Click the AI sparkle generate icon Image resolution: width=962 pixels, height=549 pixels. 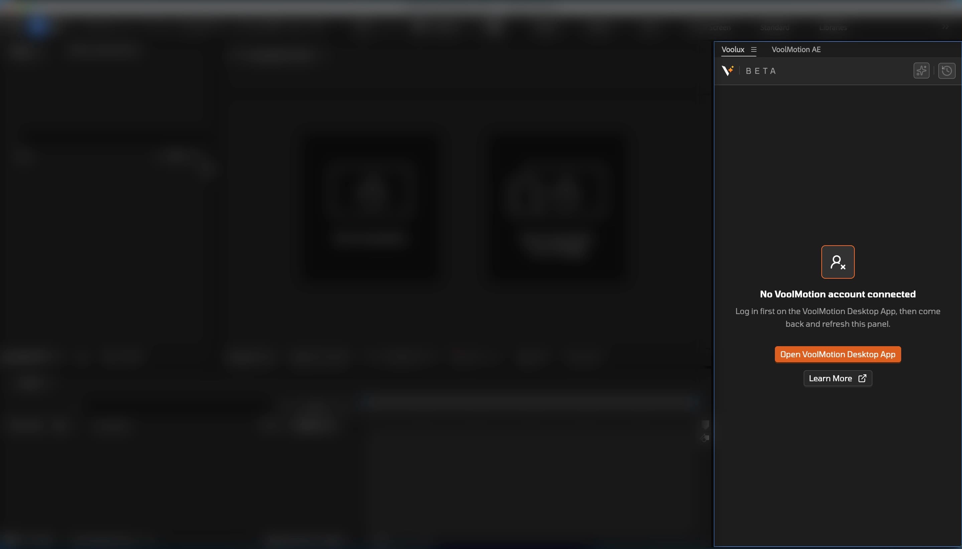921,71
